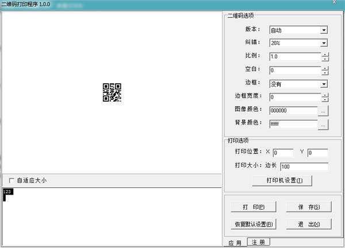The image size is (345, 248).
Task: Click the QR code preview image
Action: click(x=112, y=92)
